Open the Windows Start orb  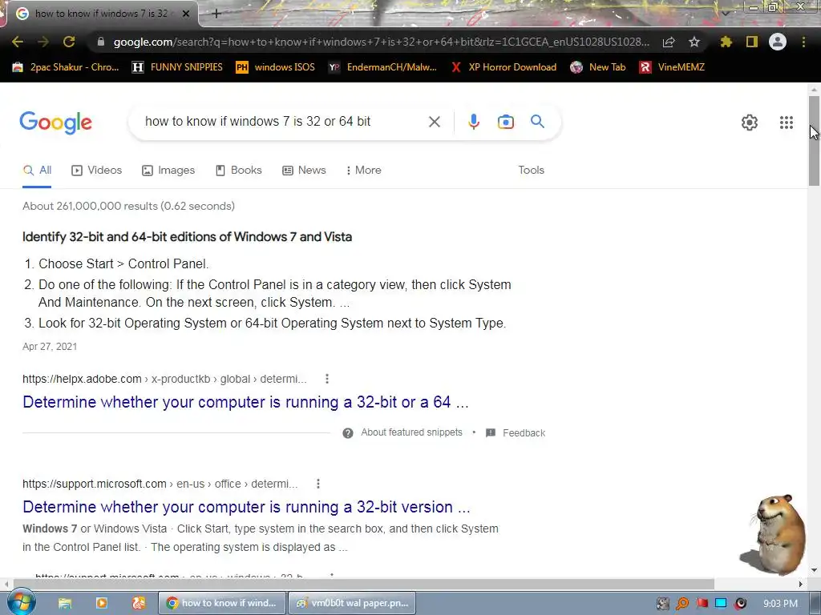[x=21, y=602]
